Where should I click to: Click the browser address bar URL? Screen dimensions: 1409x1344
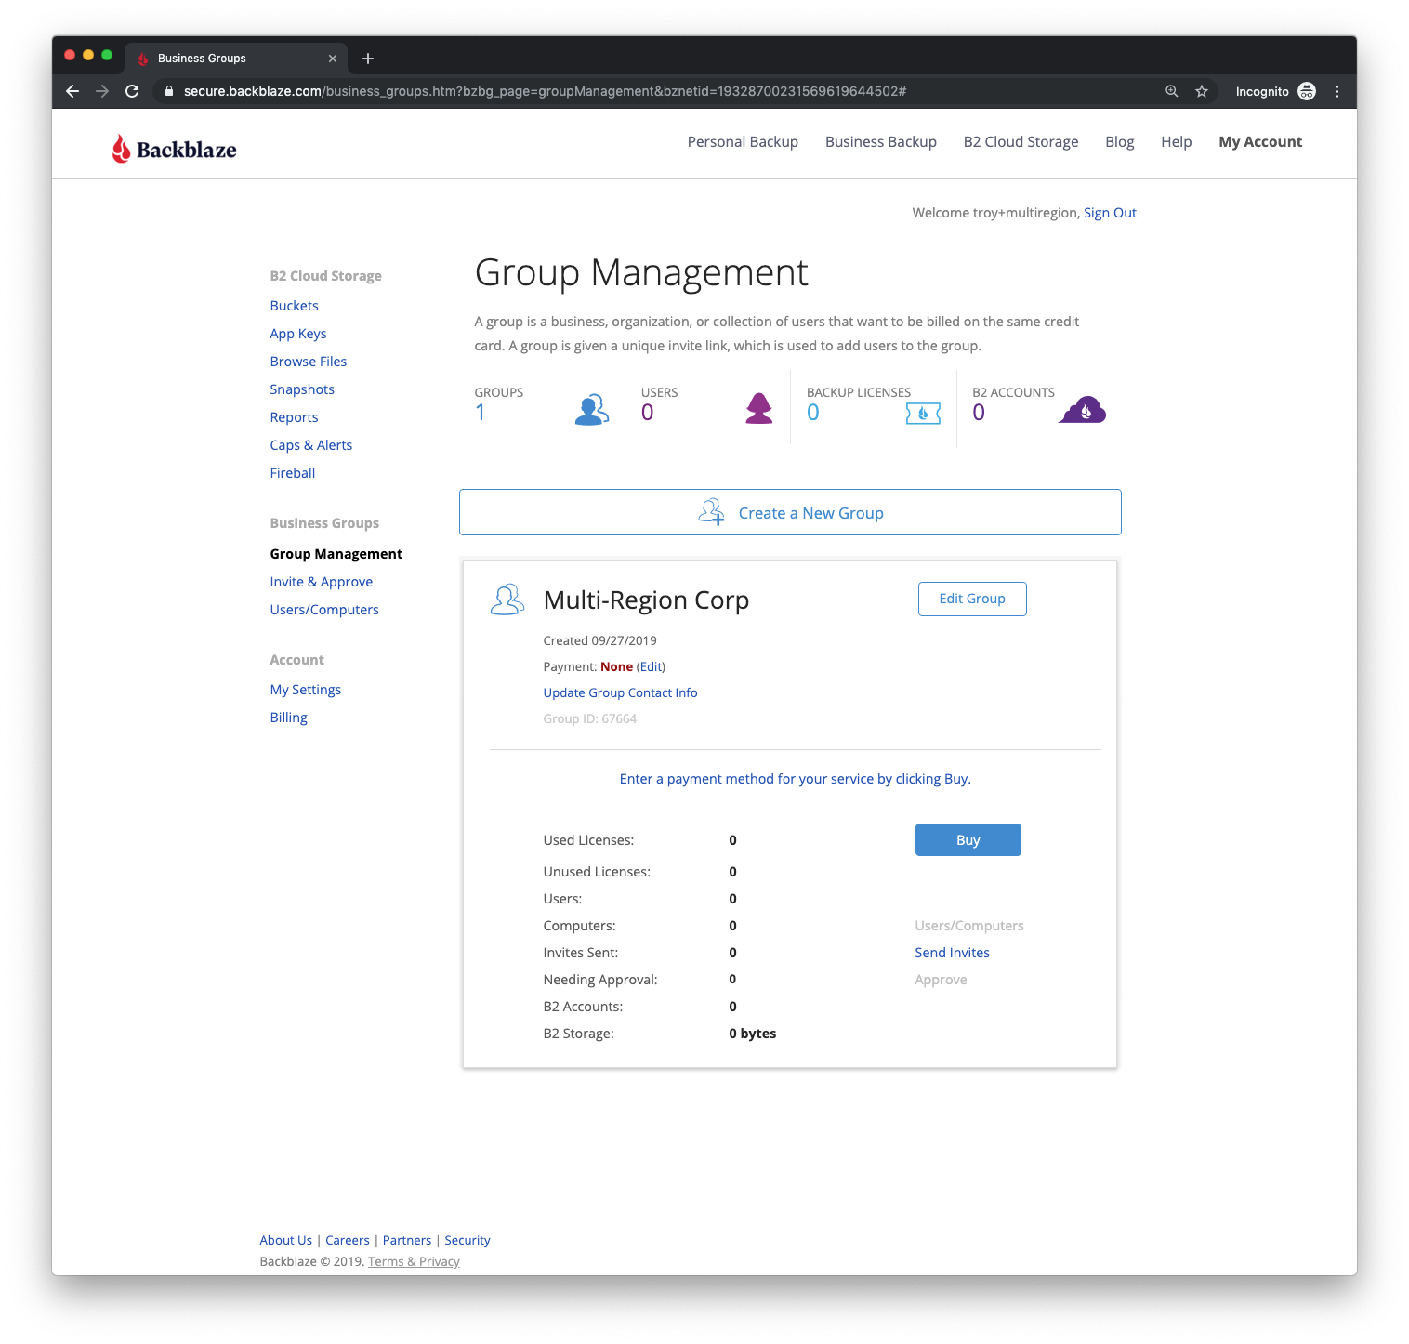click(x=545, y=91)
